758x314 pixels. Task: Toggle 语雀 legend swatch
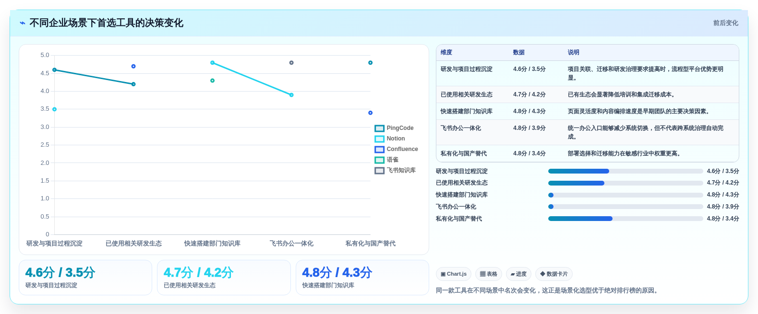point(379,160)
